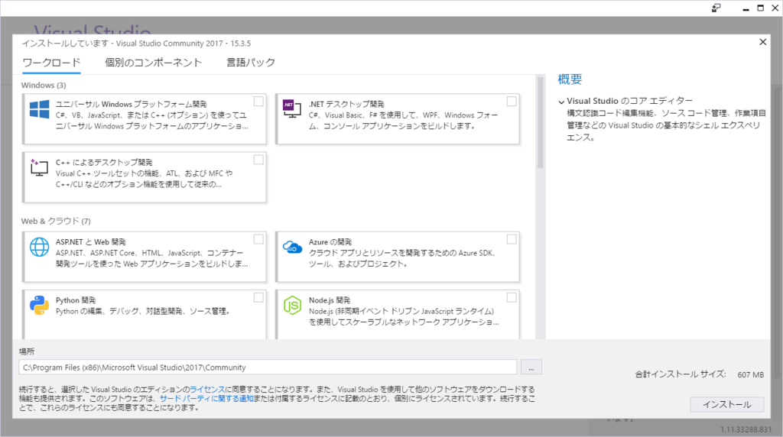Check Node.js 開発 workload
The height and width of the screenshot is (437, 783).
[x=512, y=298]
